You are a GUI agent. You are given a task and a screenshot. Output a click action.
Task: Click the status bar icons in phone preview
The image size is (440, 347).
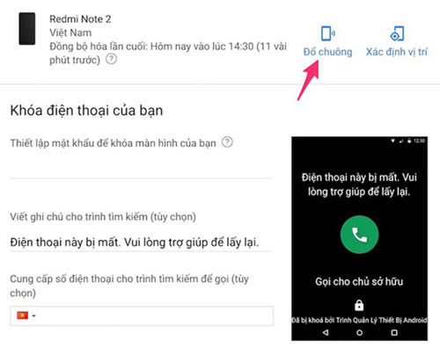coord(408,141)
